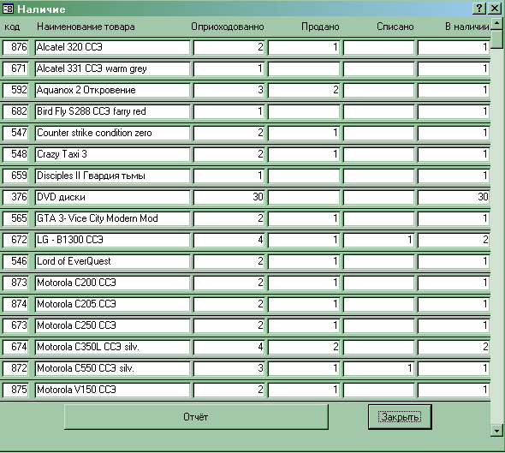Select the Motorola C250 ССЭ name field
This screenshot has height=453, width=505.
(112, 325)
